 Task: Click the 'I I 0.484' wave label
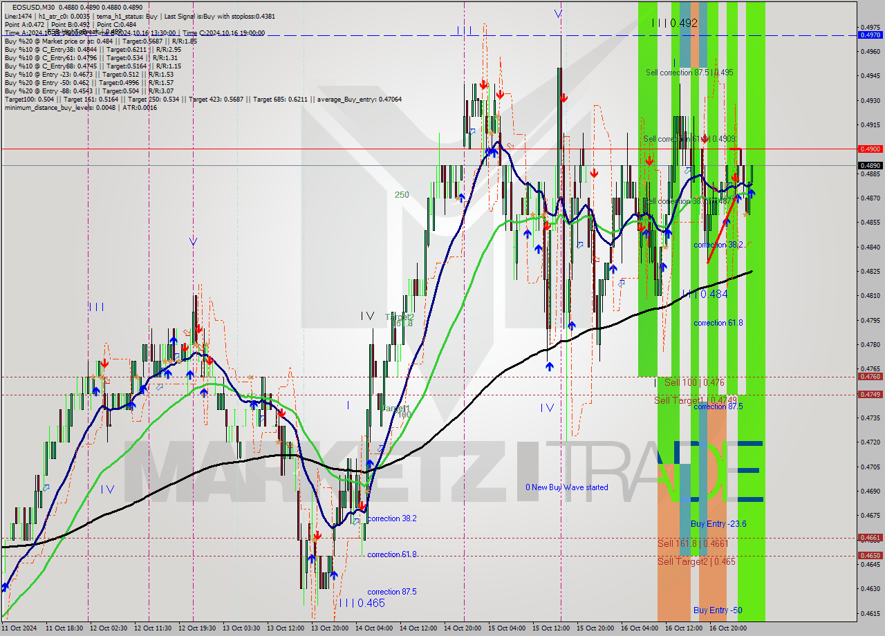[x=705, y=294]
